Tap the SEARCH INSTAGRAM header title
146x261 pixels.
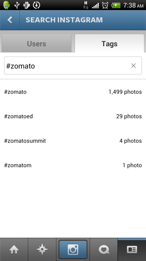(x=64, y=20)
